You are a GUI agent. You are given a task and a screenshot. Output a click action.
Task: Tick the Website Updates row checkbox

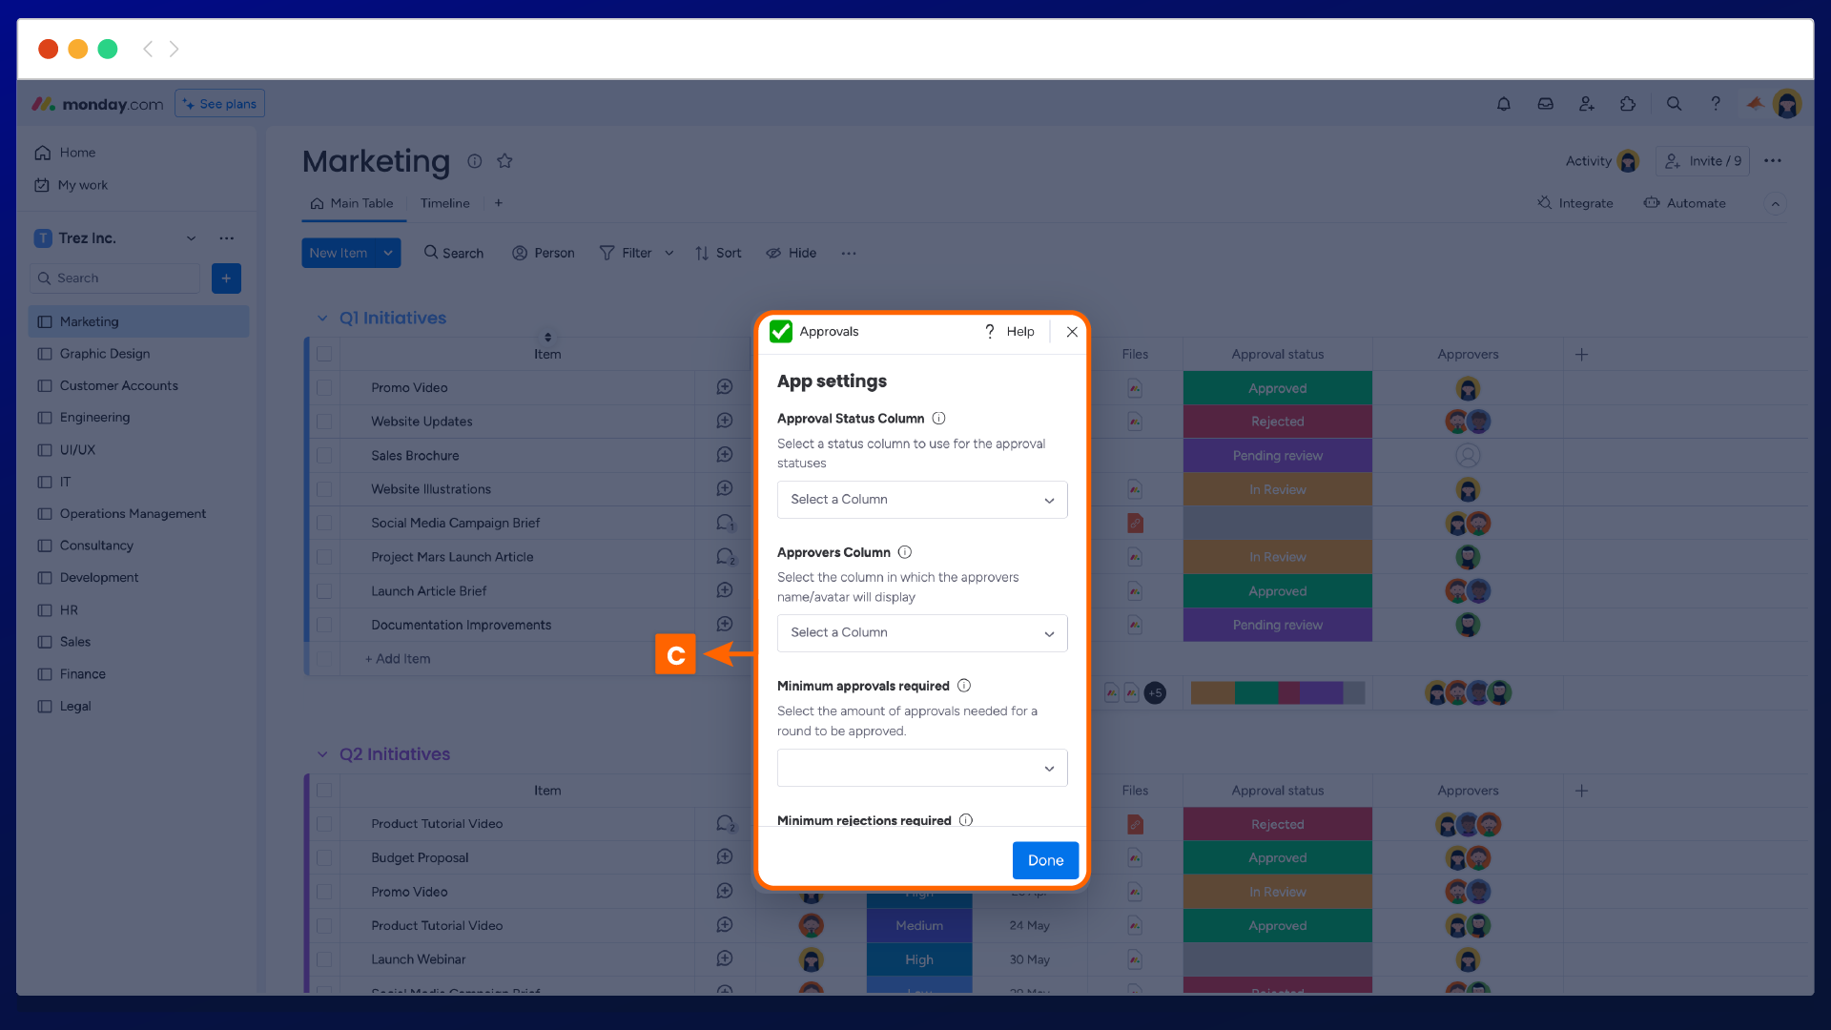(324, 422)
